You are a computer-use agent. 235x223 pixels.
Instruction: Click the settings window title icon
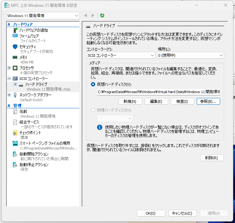click(x=7, y=5)
